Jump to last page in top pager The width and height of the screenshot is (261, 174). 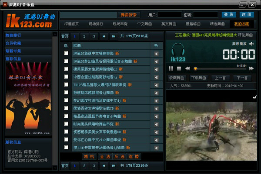[114, 36]
